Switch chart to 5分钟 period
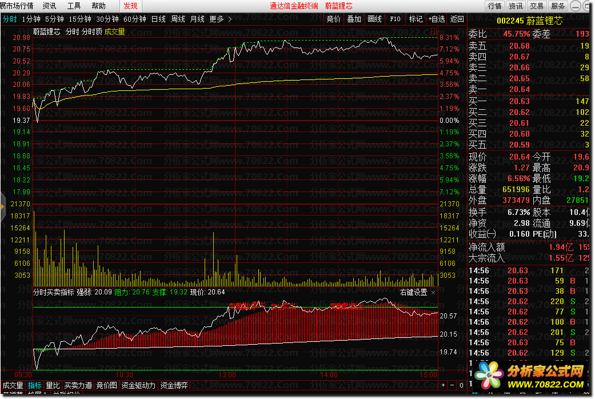The image size is (595, 399). coord(55,19)
